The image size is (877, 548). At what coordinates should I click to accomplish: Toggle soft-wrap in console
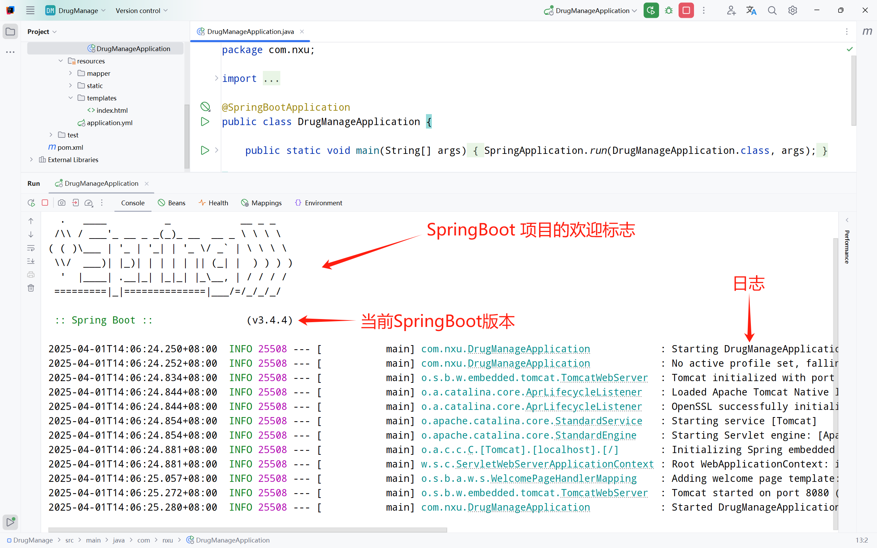click(x=31, y=248)
